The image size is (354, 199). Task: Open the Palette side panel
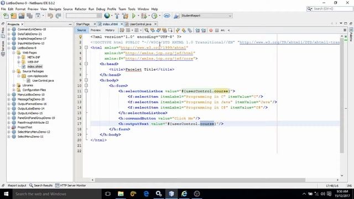pyautogui.click(x=351, y=35)
